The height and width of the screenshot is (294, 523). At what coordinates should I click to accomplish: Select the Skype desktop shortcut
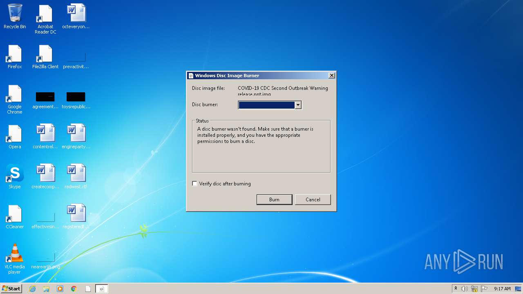click(15, 177)
